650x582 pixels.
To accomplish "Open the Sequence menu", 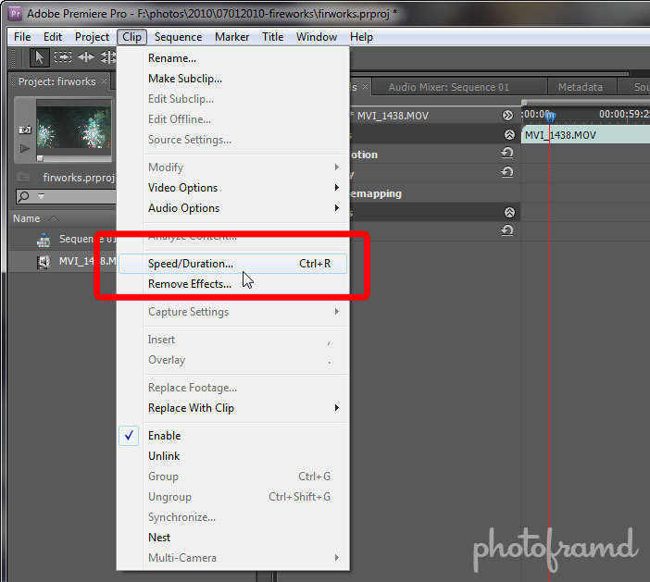I will click(179, 37).
